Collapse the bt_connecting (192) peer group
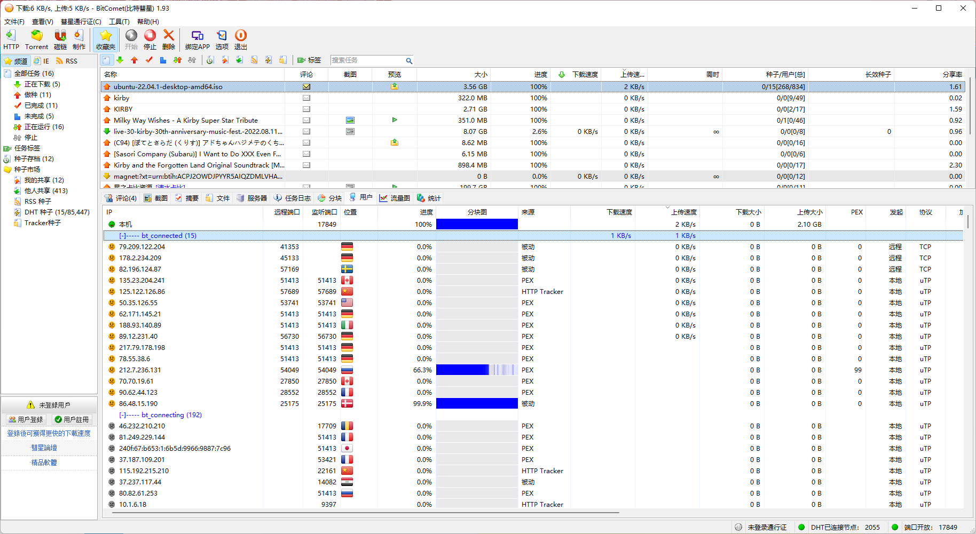Image resolution: width=976 pixels, height=534 pixels. coord(122,415)
